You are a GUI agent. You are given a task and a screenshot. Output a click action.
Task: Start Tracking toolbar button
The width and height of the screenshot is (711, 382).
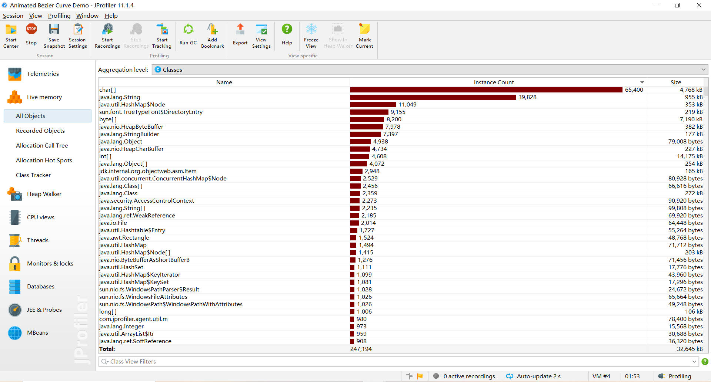pos(162,36)
